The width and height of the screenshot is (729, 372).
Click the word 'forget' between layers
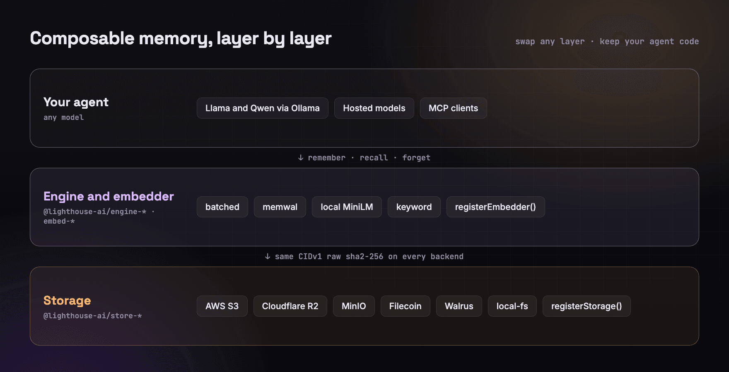pyautogui.click(x=416, y=157)
